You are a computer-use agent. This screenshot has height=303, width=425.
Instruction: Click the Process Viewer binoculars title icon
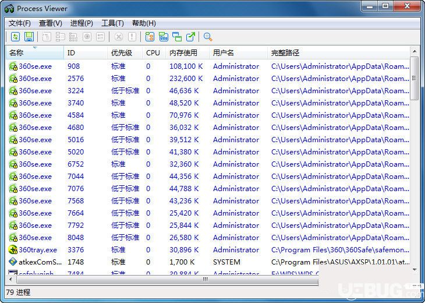tap(9, 9)
